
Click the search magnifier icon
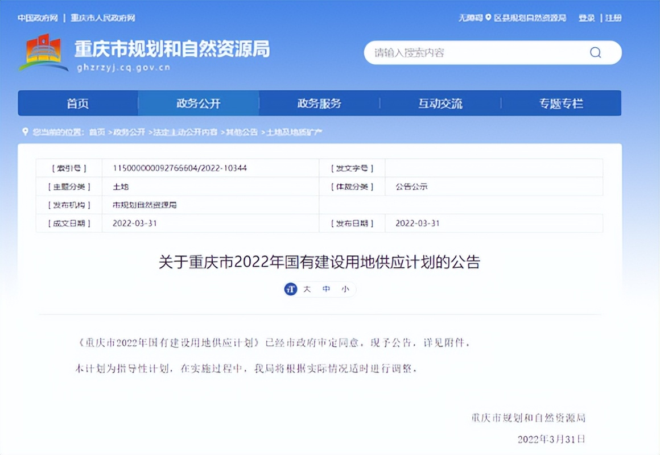(595, 53)
